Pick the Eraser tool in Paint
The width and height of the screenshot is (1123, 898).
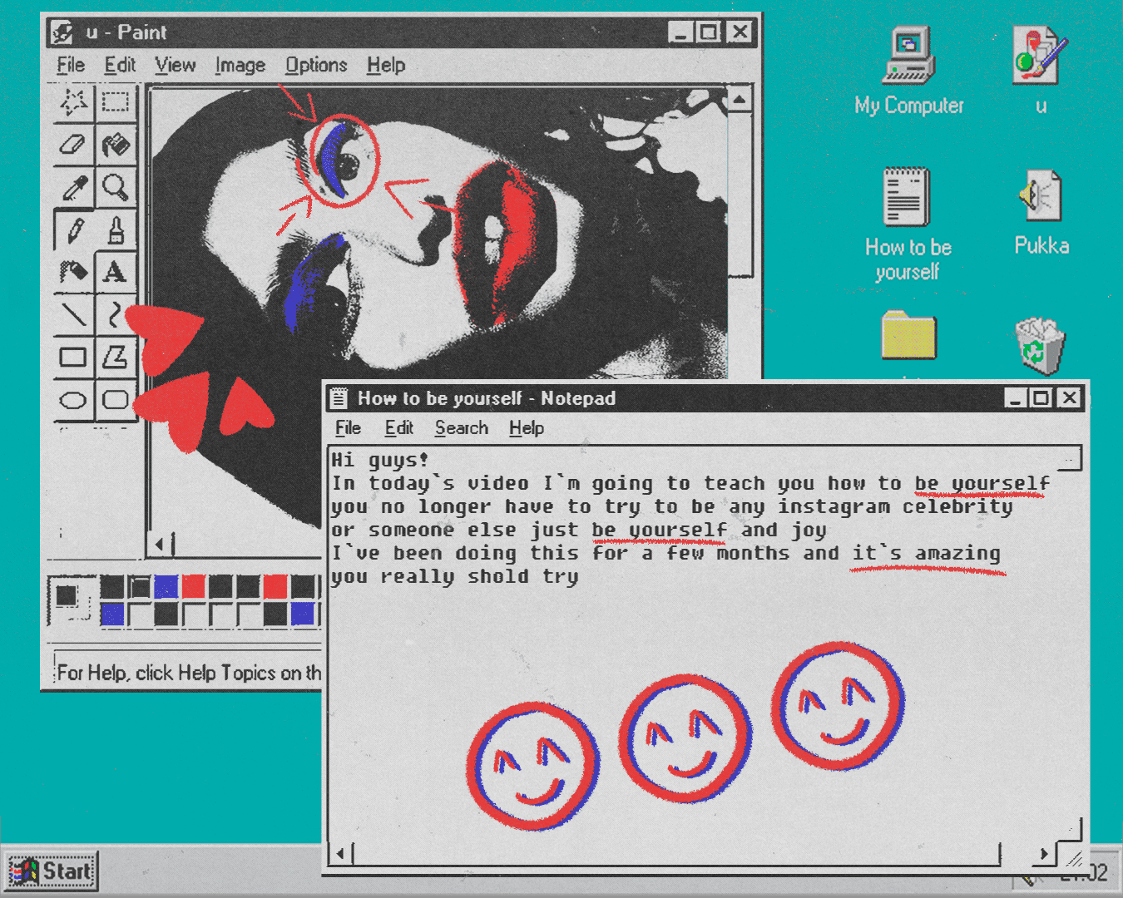click(74, 145)
